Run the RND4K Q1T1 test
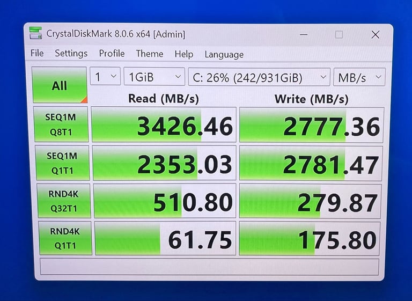This screenshot has width=412, height=301. (65, 238)
